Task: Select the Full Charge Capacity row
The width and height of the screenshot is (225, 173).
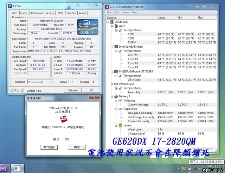Action: tap(172, 117)
